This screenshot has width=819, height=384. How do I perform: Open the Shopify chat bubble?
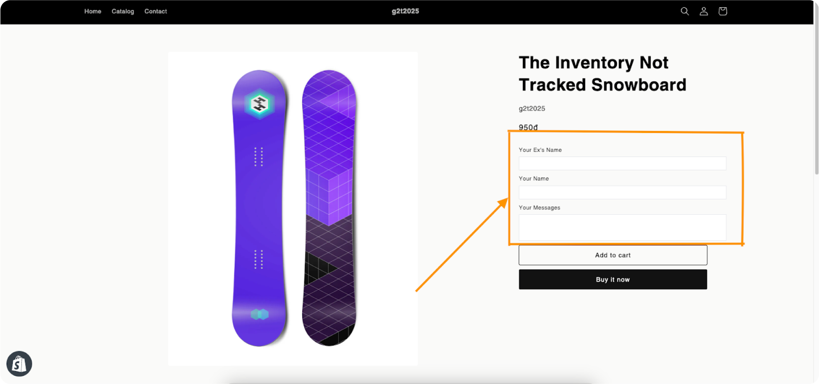coord(19,364)
